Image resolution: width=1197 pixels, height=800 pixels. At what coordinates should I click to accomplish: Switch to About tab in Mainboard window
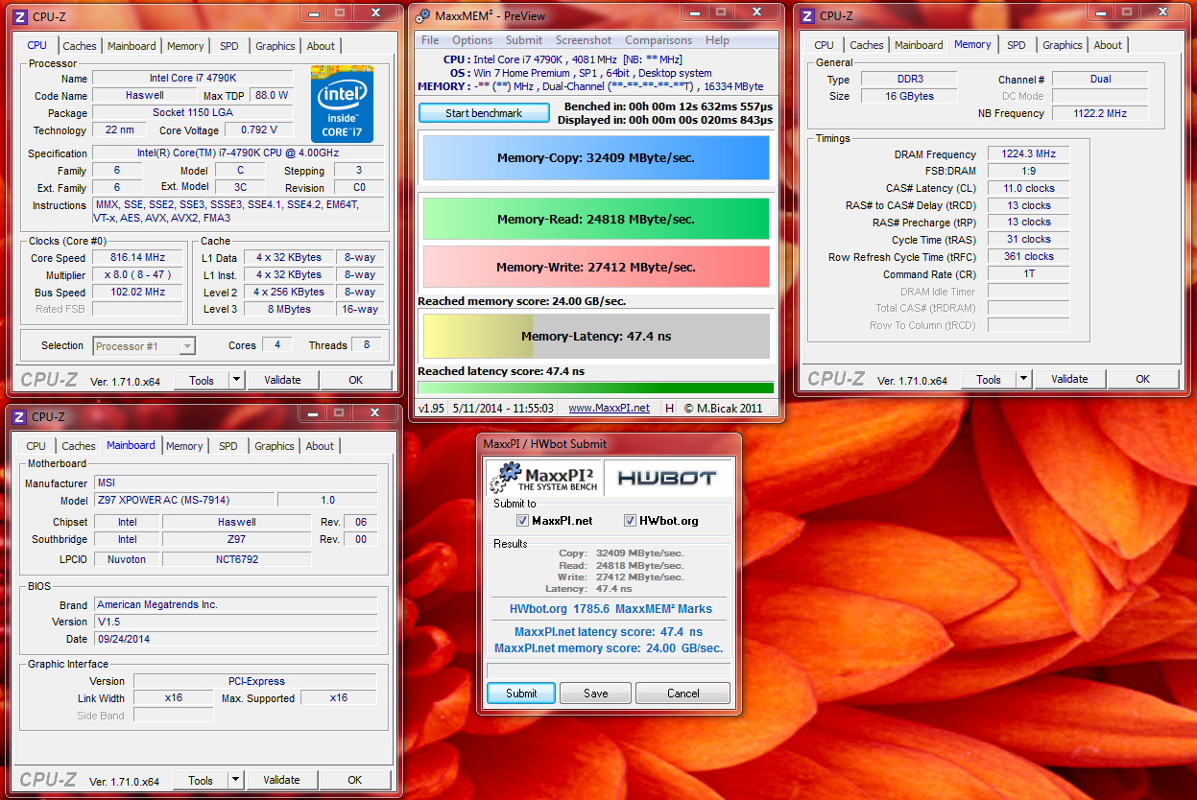[320, 446]
